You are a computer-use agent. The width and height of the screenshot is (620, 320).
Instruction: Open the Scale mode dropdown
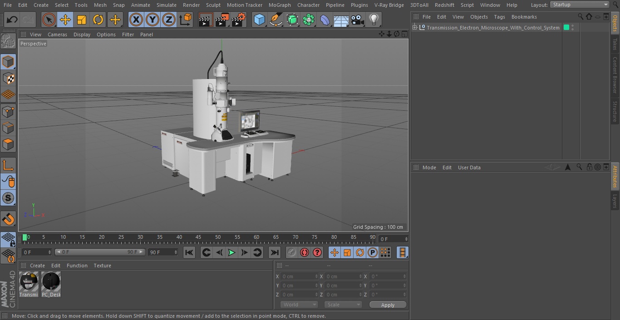click(x=343, y=305)
